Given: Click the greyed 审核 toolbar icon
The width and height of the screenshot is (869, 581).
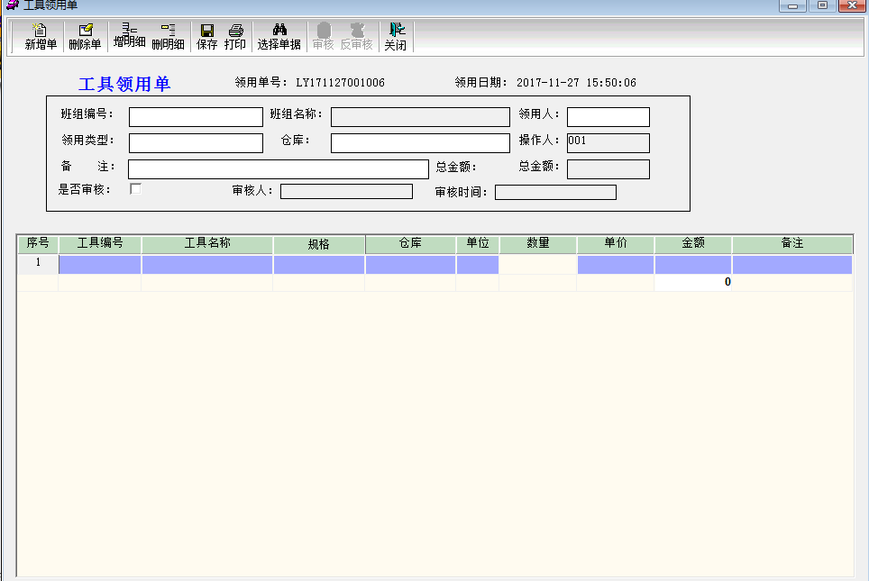Looking at the screenshot, I should coord(323,37).
